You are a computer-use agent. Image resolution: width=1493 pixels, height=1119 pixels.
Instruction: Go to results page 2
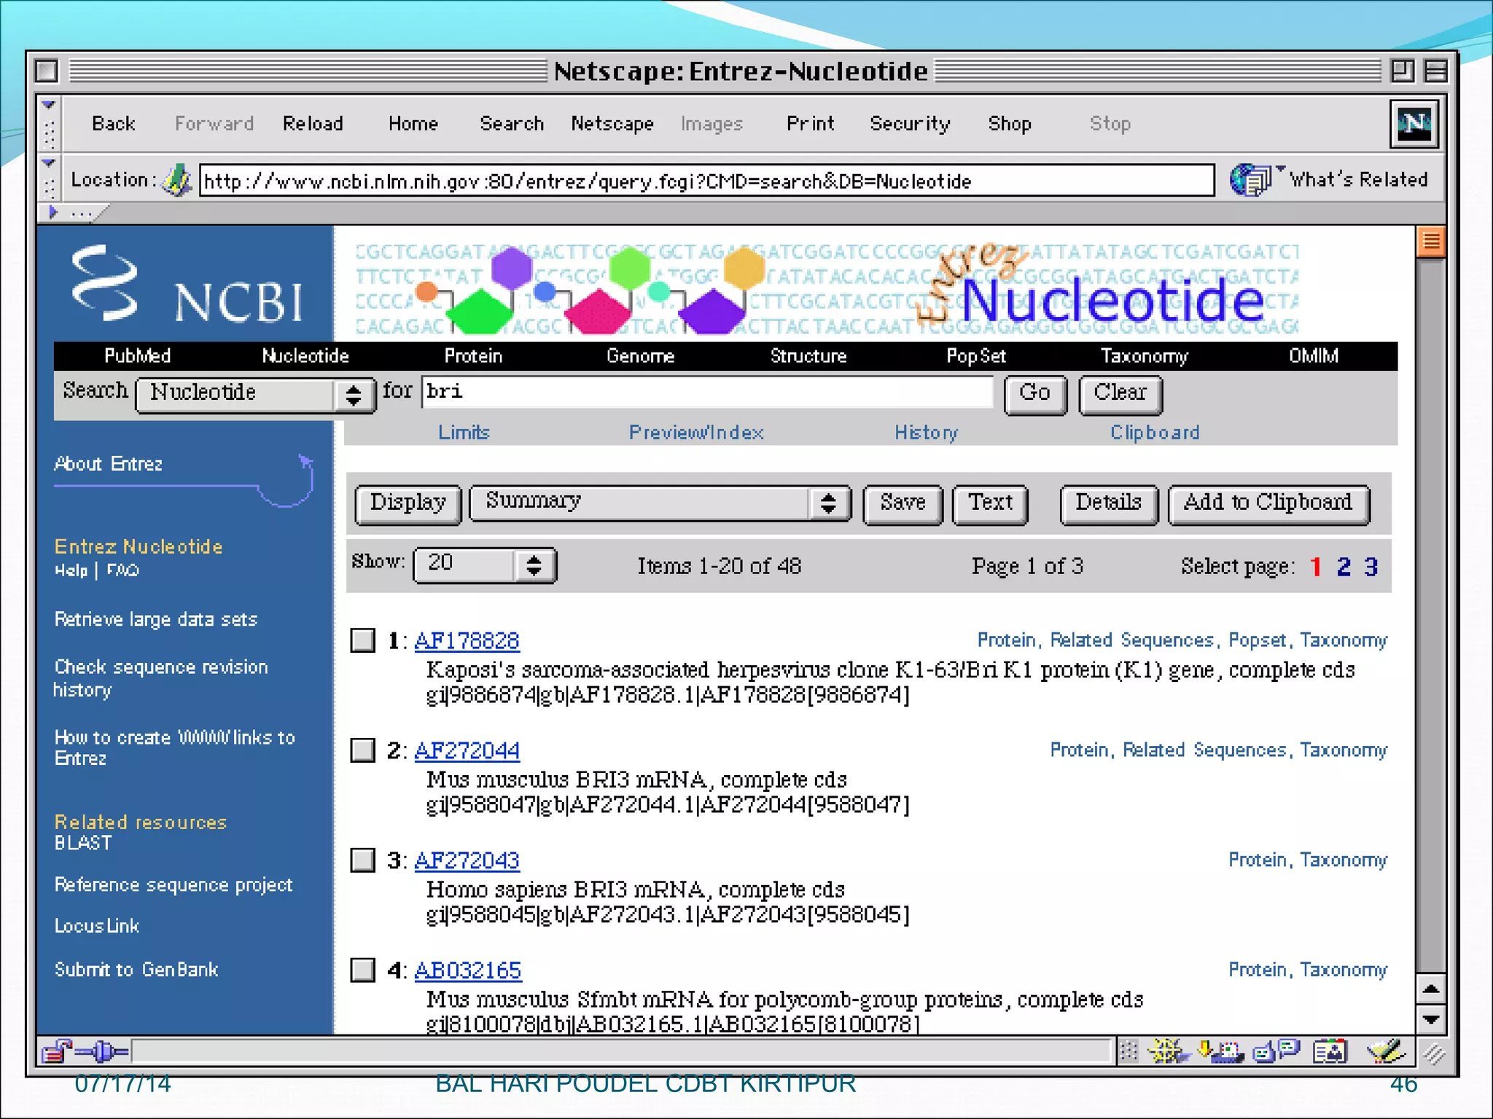1344,566
